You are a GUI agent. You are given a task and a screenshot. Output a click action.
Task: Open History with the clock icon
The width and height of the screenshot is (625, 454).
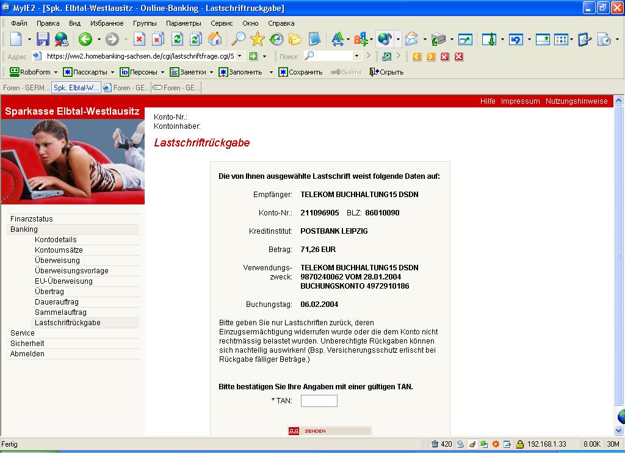pyautogui.click(x=276, y=39)
